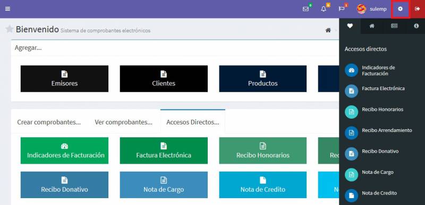Open Recibo Honorarios in sidebar shortcuts
The height and width of the screenshot is (205, 425).
[382, 110]
